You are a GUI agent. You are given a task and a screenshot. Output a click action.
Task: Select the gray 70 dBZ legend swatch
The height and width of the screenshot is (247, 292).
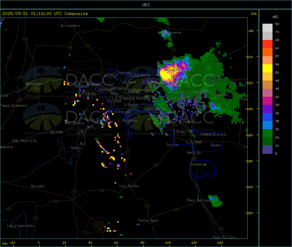(267, 36)
